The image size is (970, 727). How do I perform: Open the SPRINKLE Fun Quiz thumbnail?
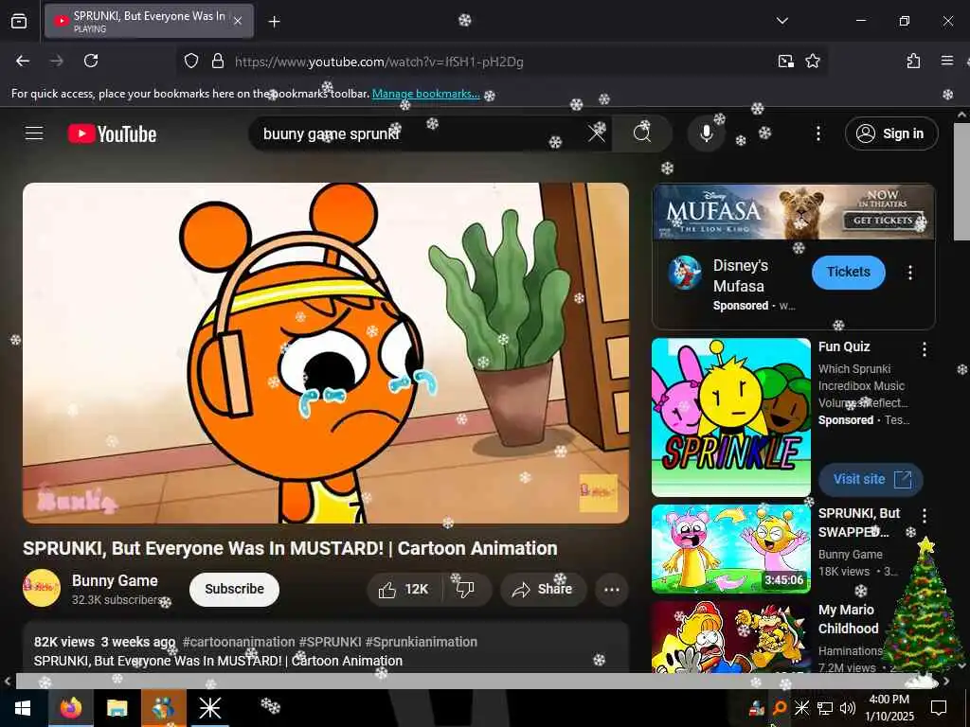point(731,417)
